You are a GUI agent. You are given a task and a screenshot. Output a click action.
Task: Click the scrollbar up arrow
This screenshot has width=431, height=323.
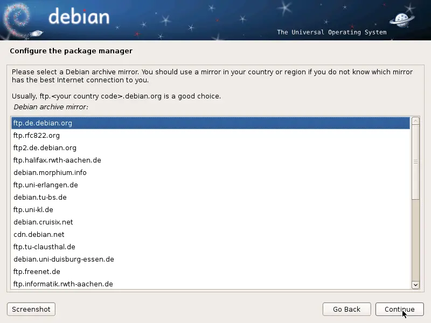click(415, 121)
